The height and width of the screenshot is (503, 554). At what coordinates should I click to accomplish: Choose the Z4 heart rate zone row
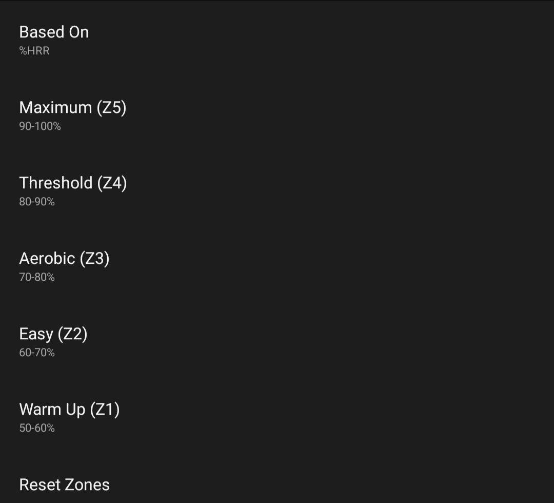(x=277, y=191)
